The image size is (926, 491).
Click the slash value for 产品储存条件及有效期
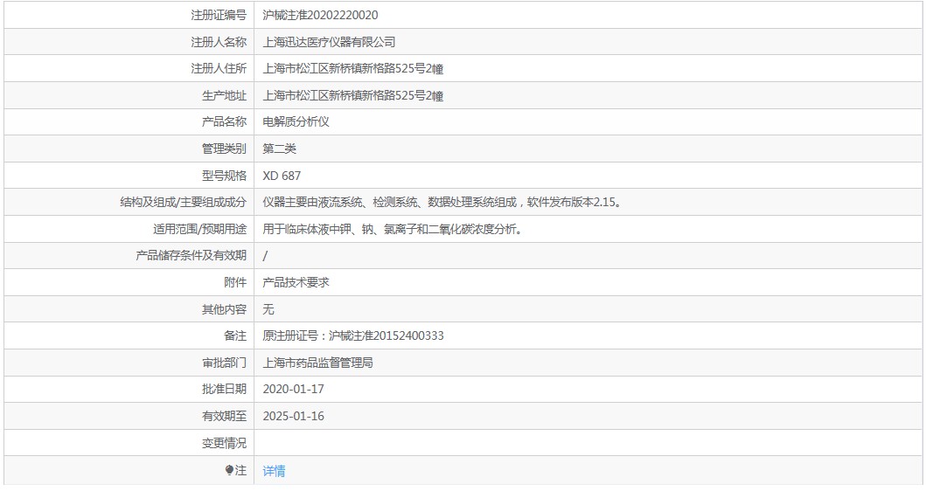[x=265, y=255]
